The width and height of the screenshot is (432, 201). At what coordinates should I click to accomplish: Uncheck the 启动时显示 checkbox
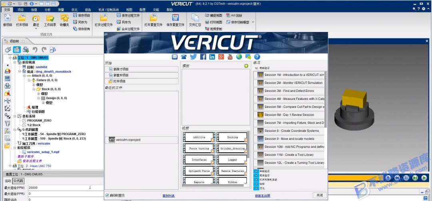pos(107,195)
